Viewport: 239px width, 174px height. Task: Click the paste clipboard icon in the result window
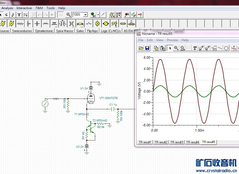coord(163,48)
